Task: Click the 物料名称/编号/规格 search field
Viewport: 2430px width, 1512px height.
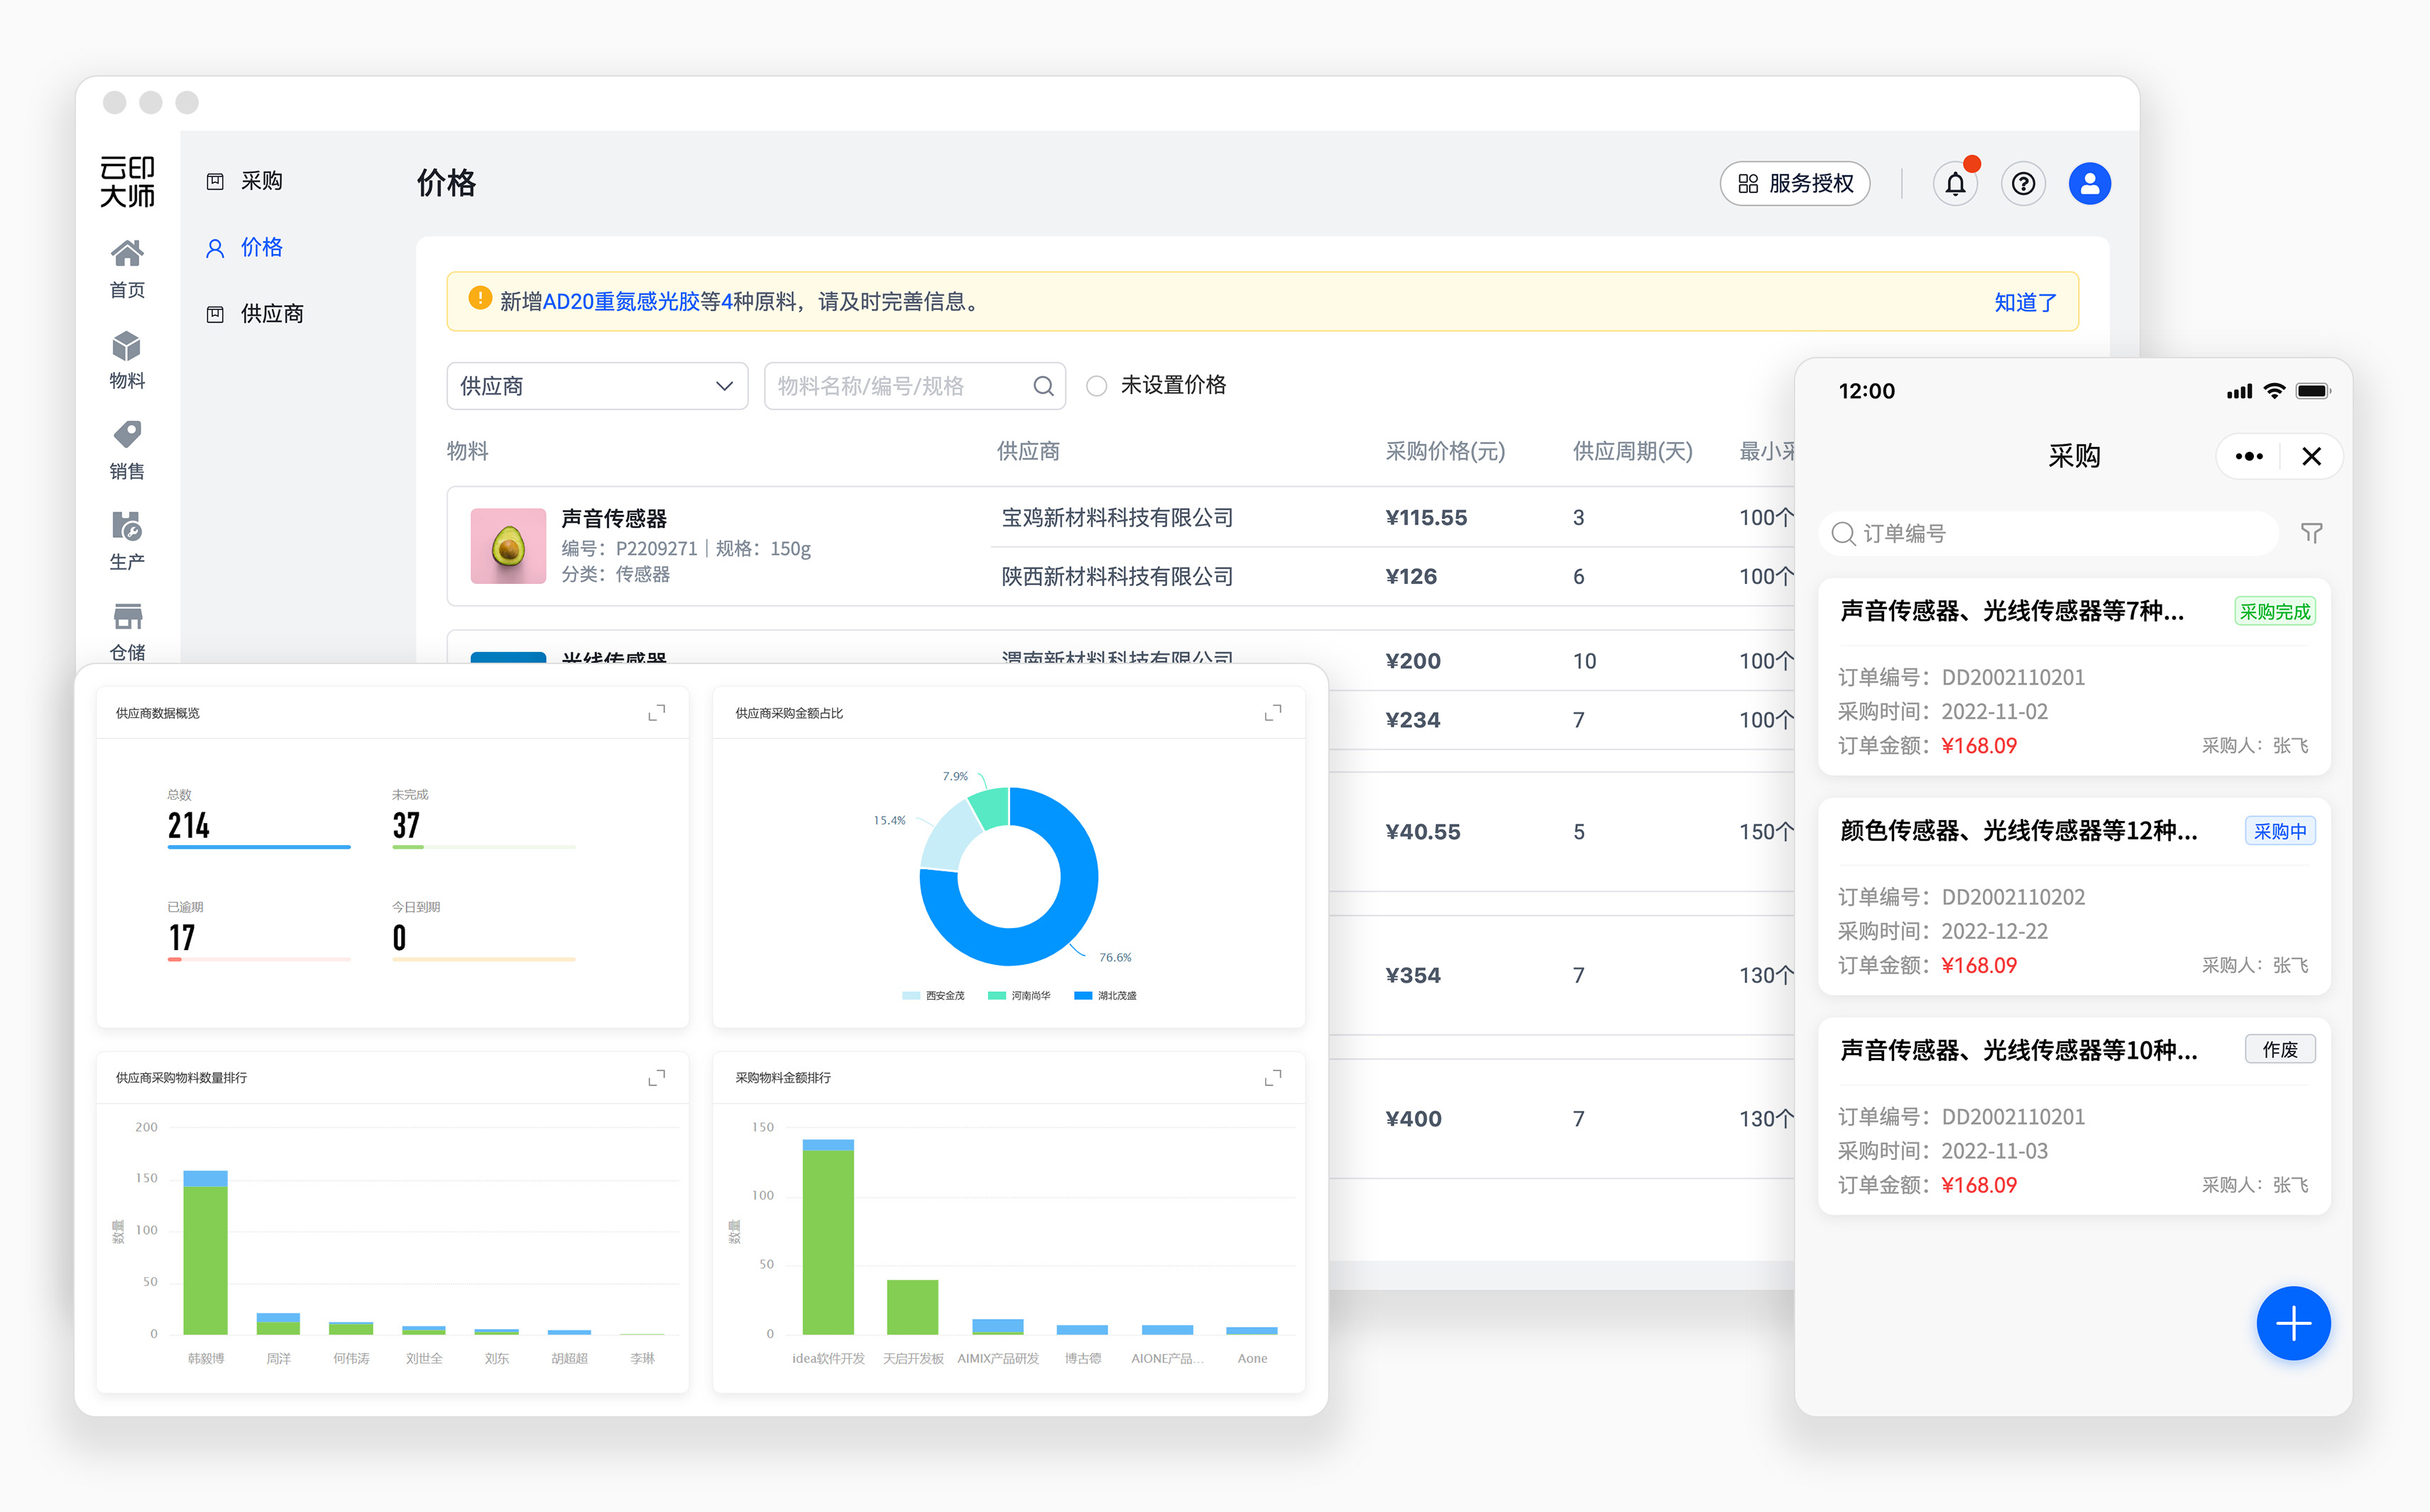Action: [x=914, y=386]
